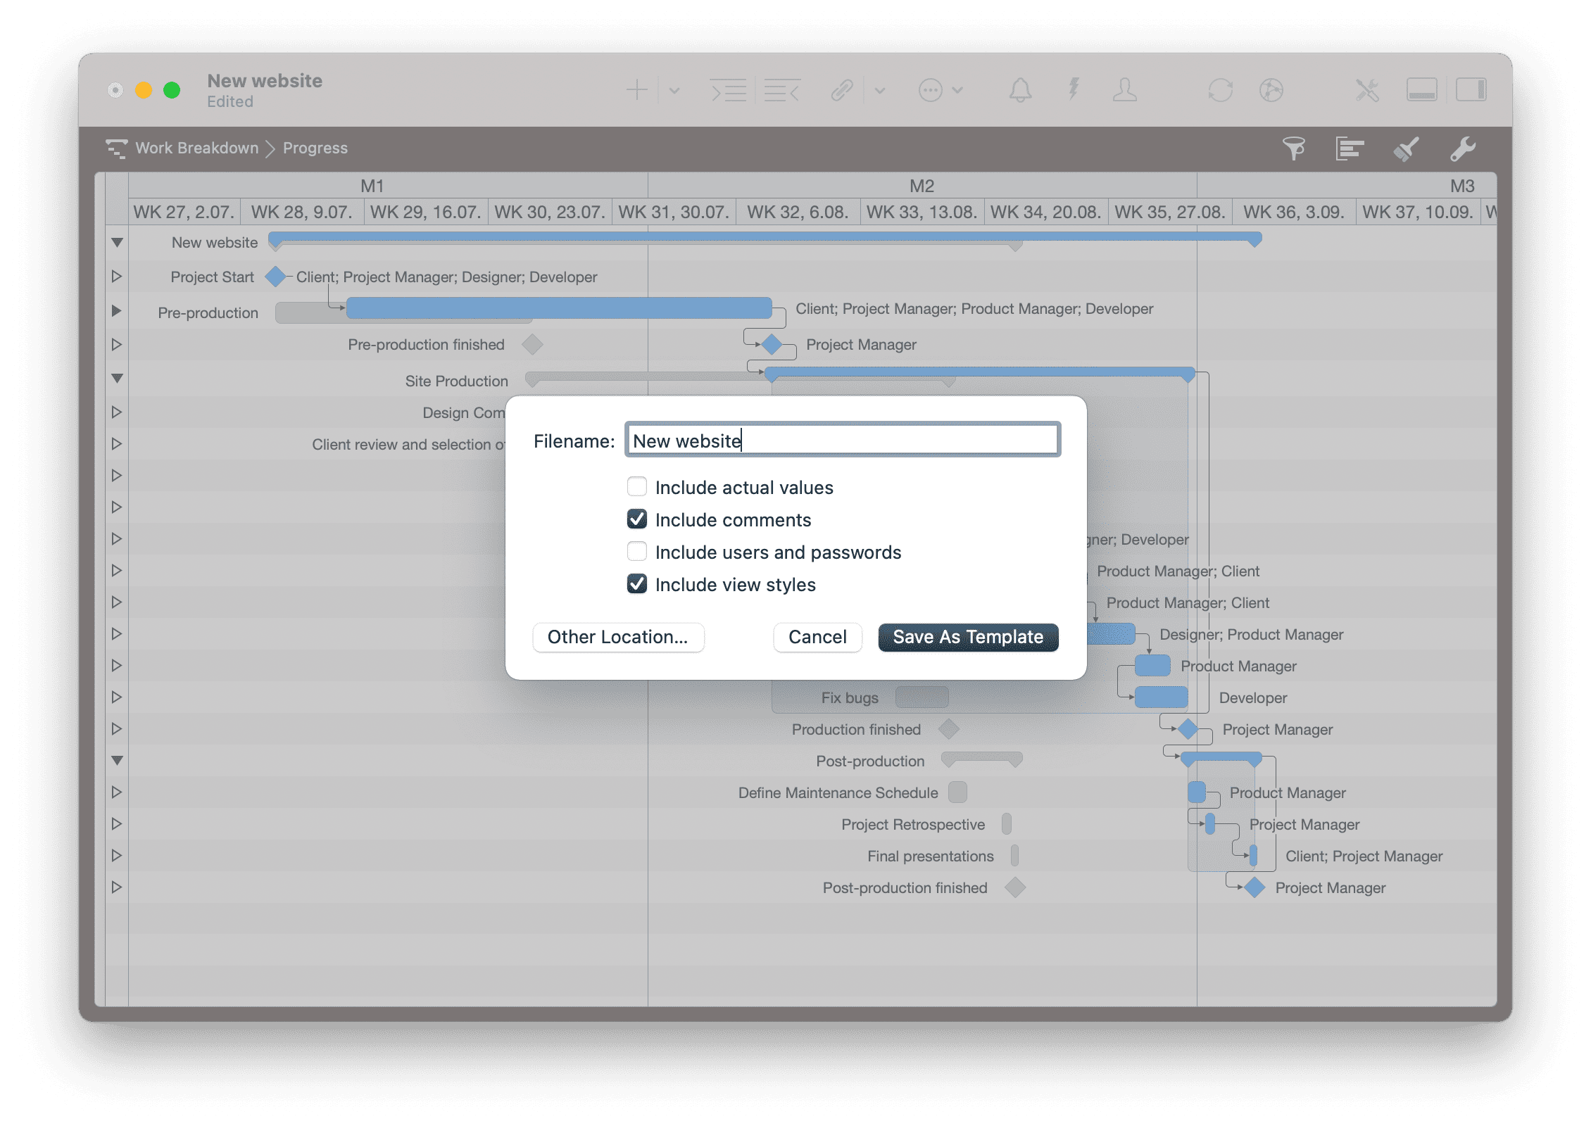
Task: Click the sync arrows icon
Action: pyautogui.click(x=1221, y=90)
